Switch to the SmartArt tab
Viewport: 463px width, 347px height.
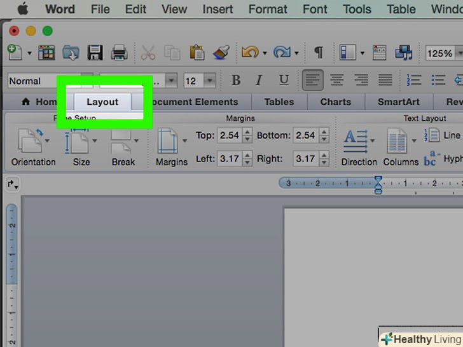[399, 102]
